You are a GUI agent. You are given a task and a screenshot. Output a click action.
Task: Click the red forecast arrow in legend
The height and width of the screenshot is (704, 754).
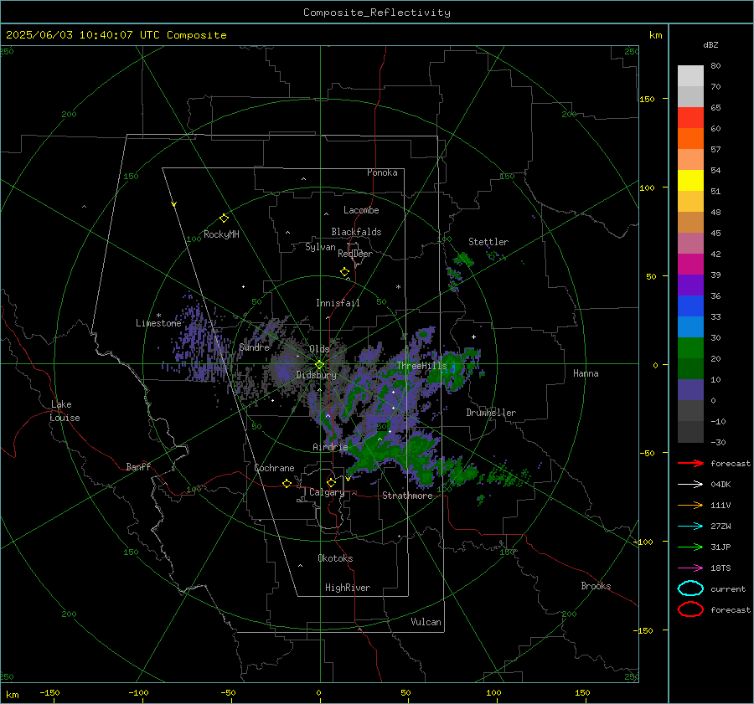690,463
